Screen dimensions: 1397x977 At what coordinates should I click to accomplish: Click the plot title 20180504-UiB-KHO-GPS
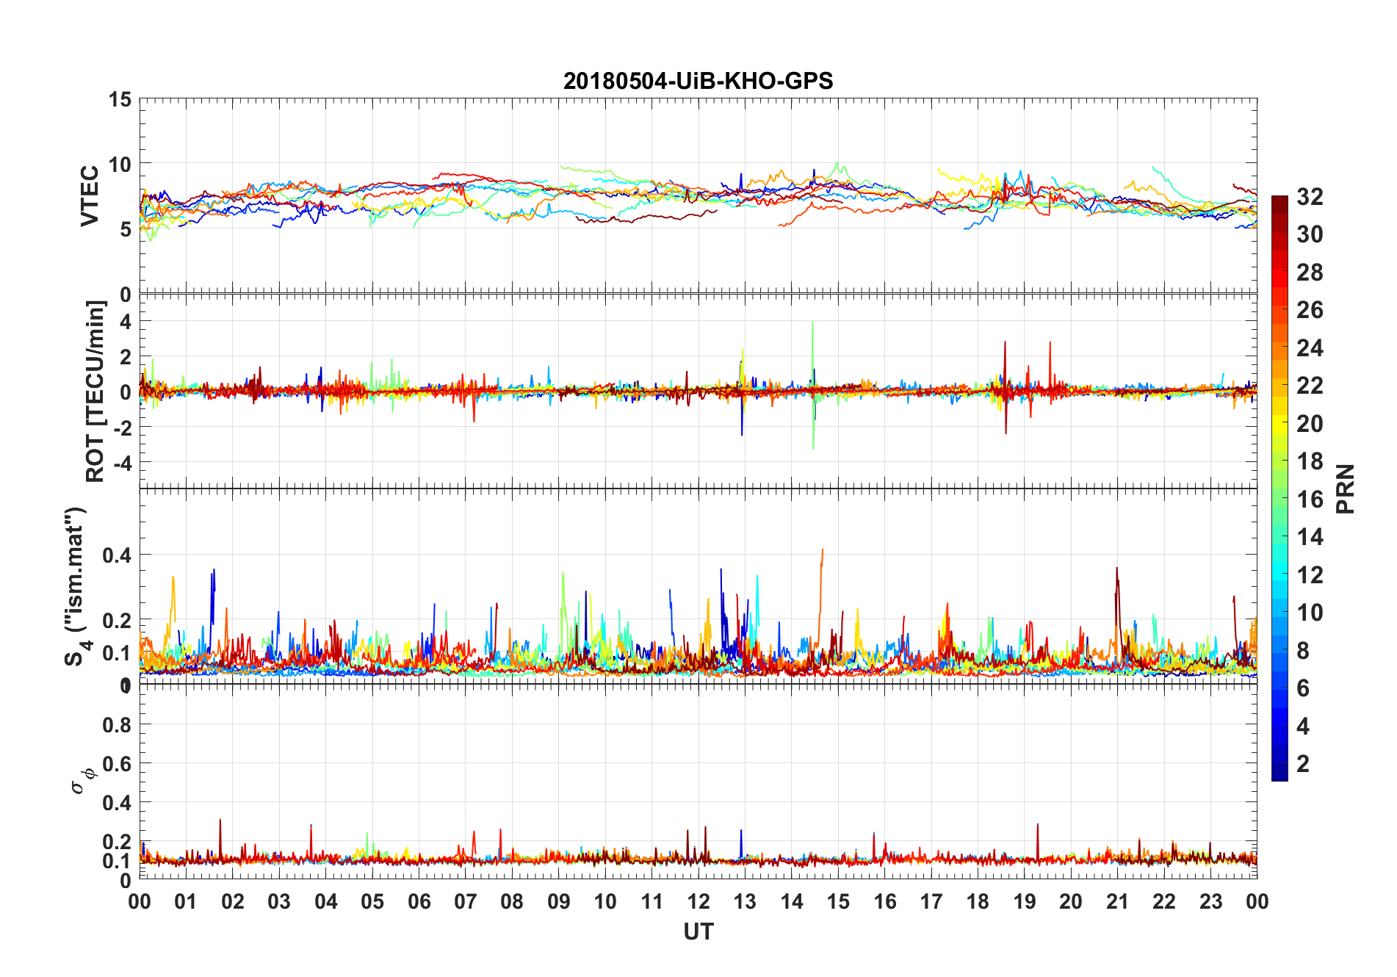click(698, 81)
